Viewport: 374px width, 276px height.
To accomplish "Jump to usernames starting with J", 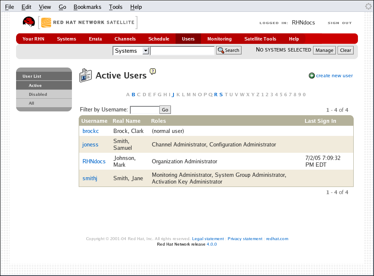I will click(x=173, y=95).
